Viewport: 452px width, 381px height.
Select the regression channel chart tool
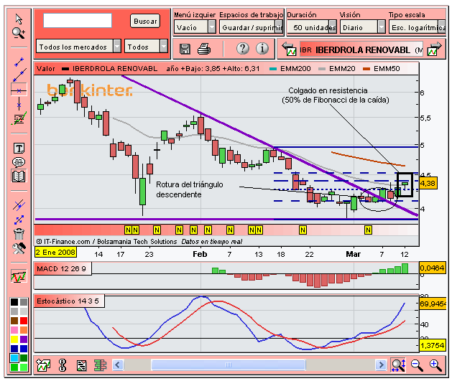pos(19,118)
